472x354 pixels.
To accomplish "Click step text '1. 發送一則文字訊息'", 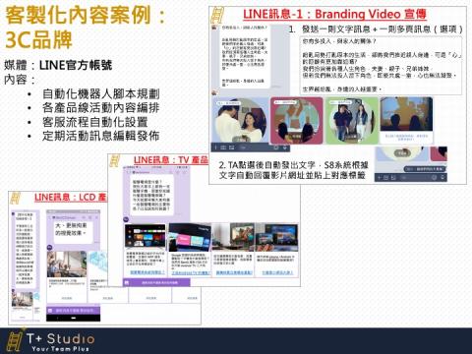I will 376,29.
